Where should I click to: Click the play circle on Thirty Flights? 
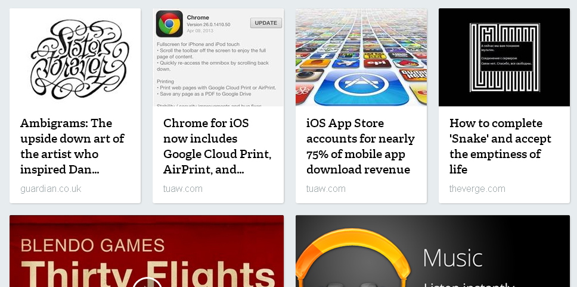(x=147, y=282)
